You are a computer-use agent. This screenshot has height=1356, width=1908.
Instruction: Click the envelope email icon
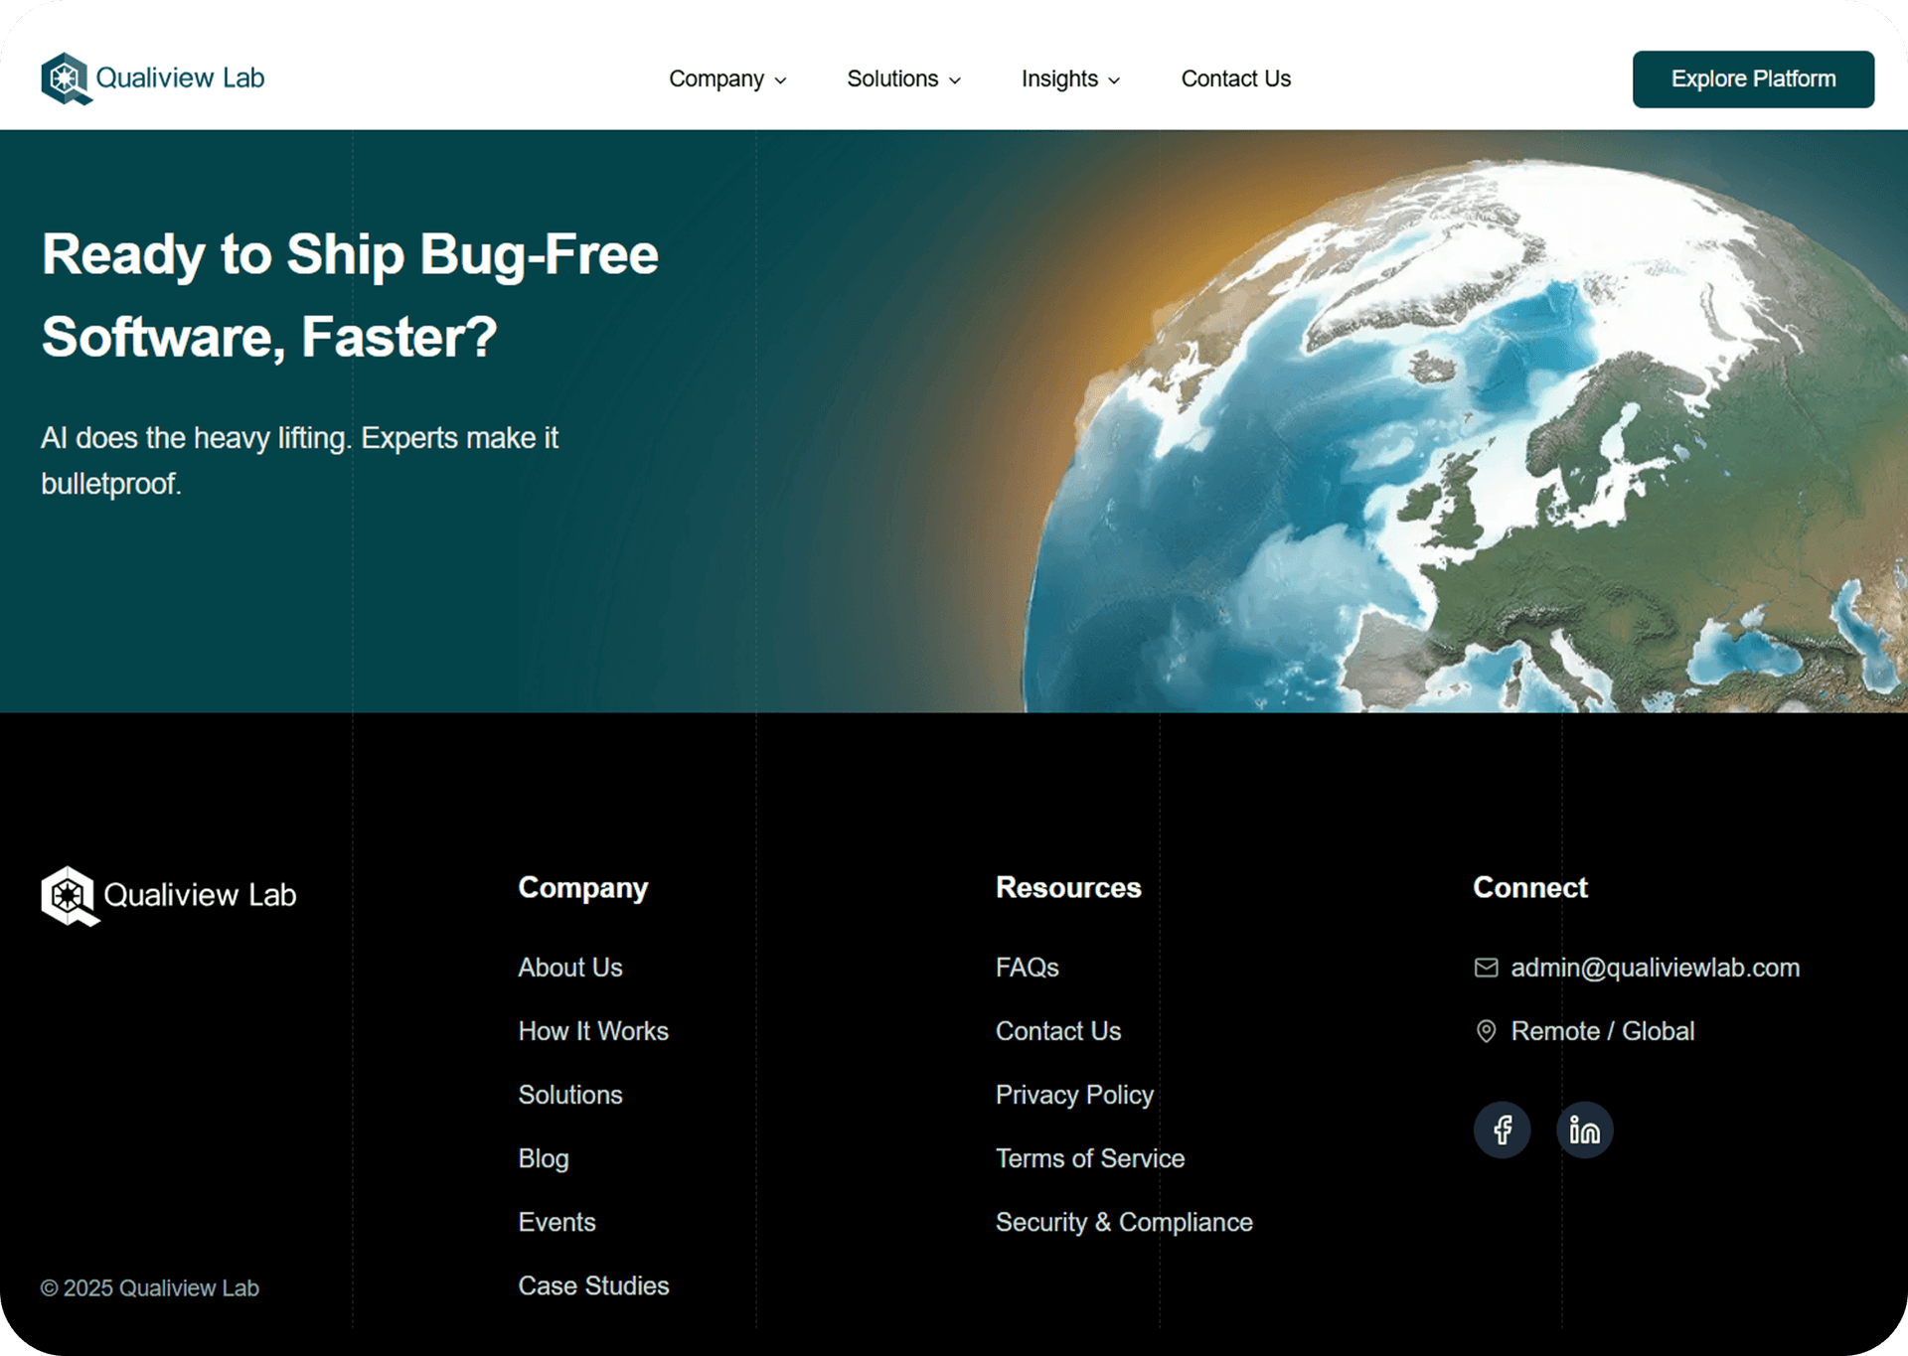(1486, 968)
